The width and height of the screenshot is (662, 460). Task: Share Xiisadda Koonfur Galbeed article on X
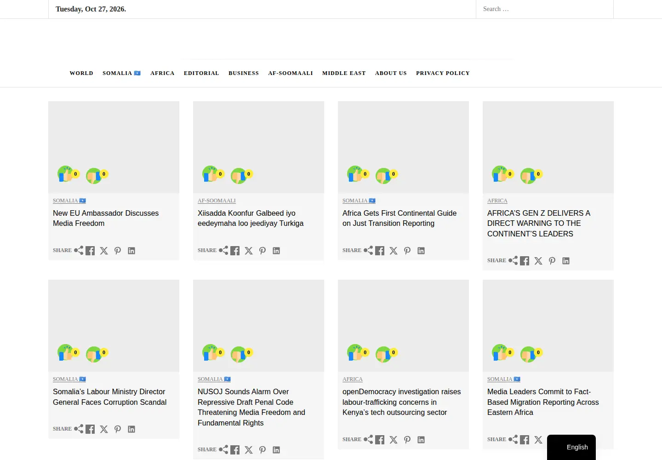click(249, 251)
